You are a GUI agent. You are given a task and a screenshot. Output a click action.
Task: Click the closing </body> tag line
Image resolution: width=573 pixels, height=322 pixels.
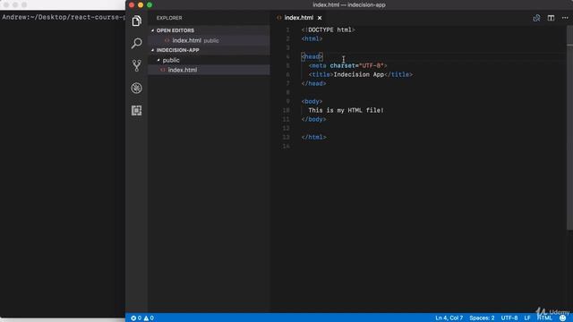click(x=314, y=119)
